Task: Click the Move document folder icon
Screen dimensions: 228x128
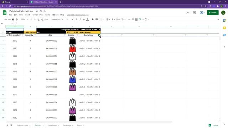Action: click(41, 11)
